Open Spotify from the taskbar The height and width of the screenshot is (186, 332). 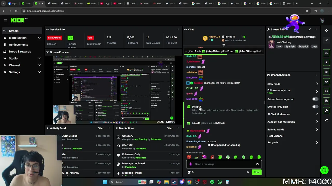[x=212, y=182]
